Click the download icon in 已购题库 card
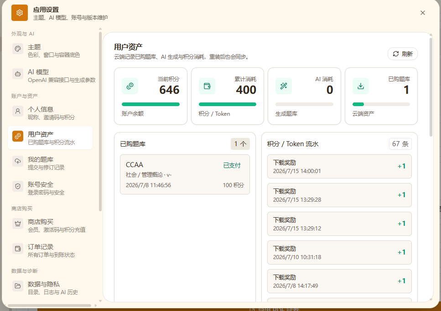 361,86
